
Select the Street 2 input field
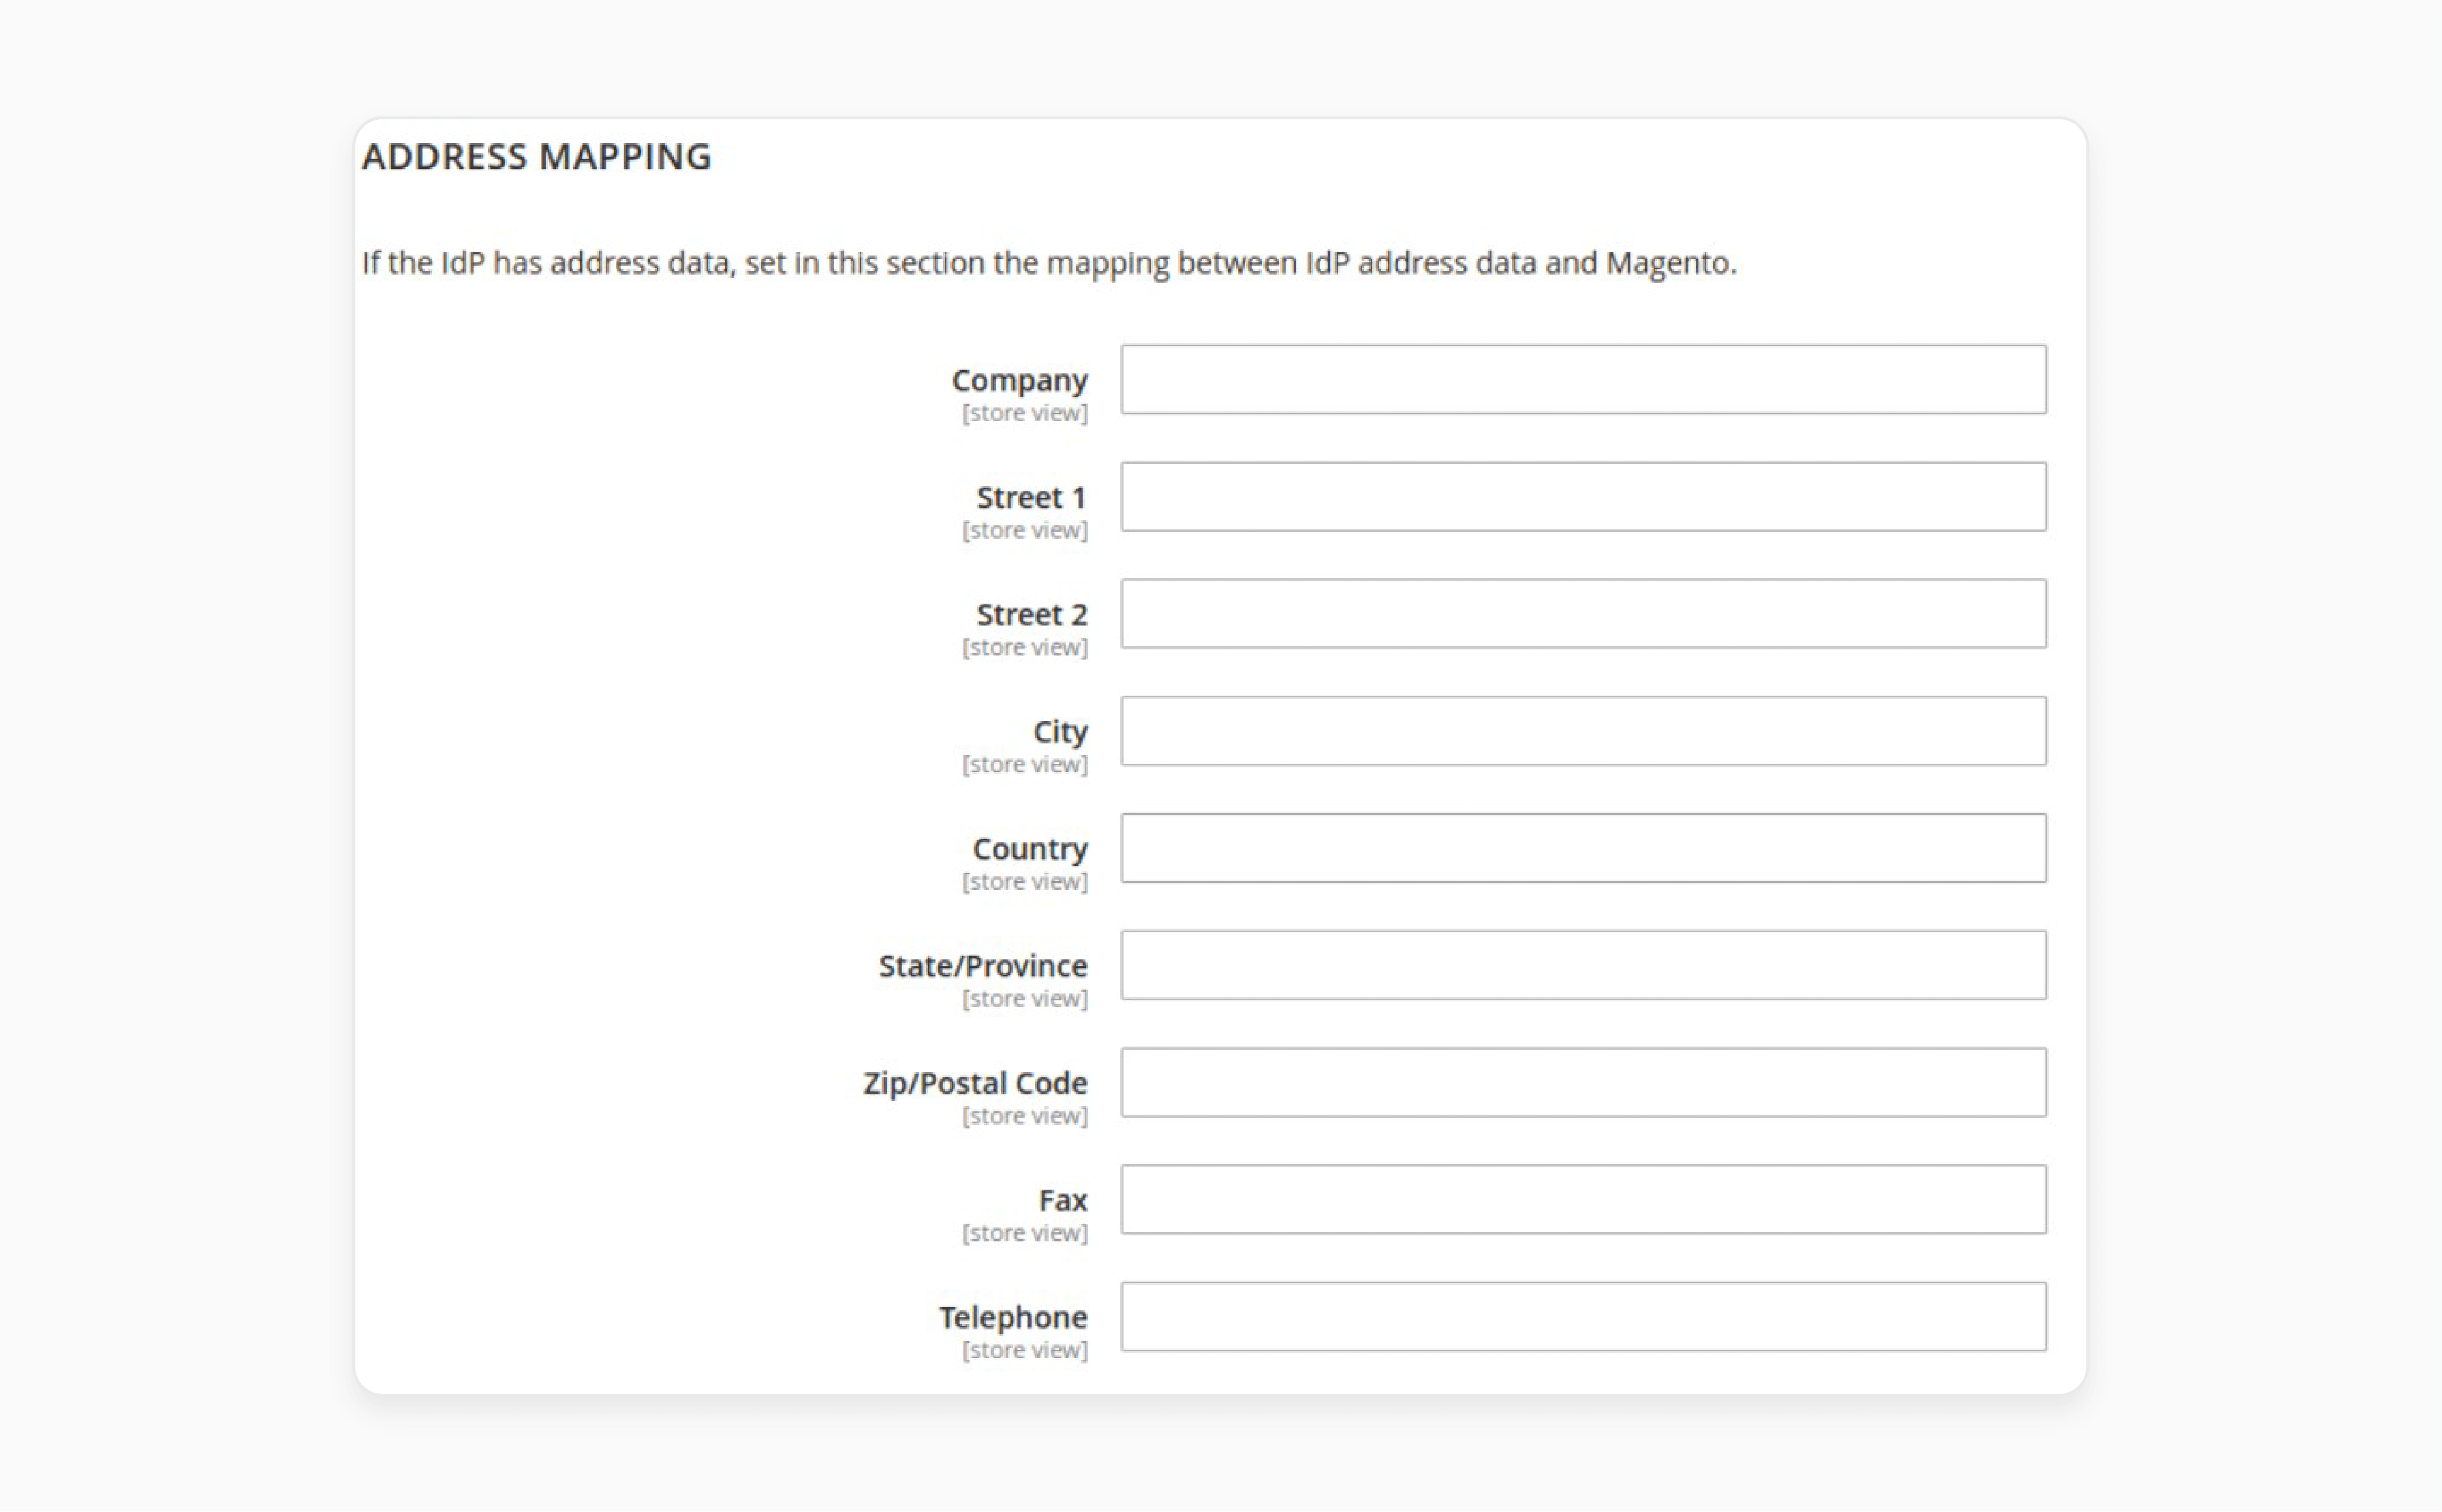[1583, 613]
